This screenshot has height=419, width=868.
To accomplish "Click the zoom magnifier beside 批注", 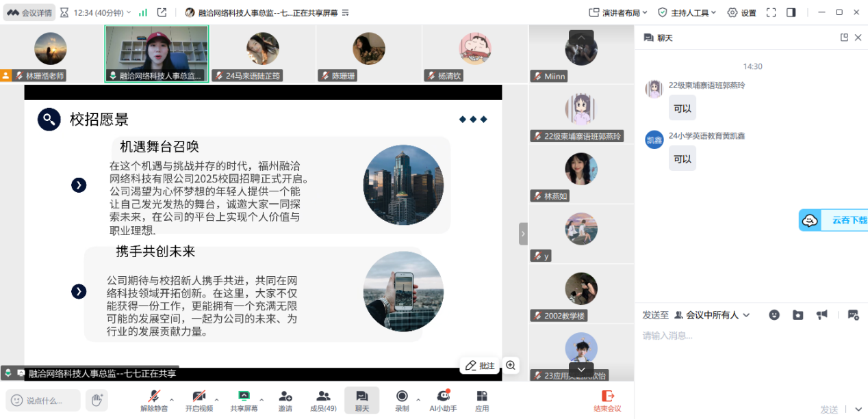I will click(511, 366).
